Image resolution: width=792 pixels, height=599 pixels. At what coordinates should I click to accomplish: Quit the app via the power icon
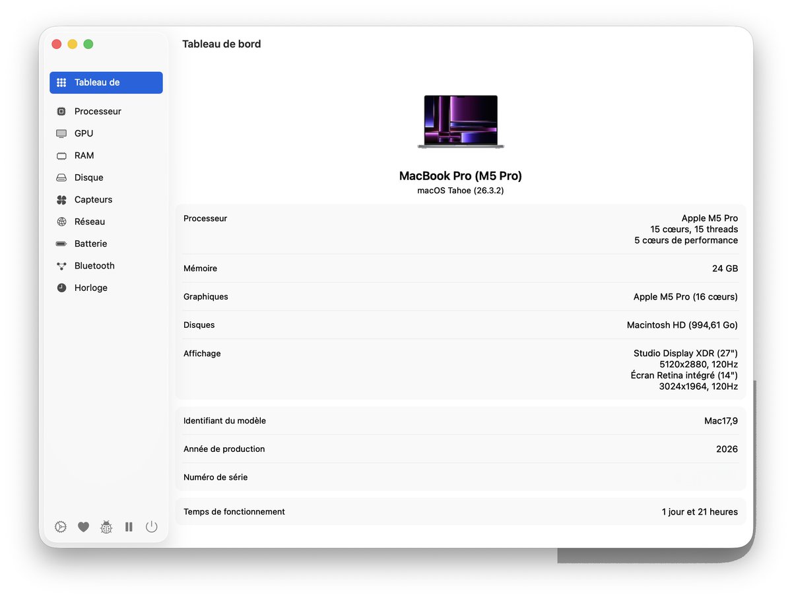151,526
